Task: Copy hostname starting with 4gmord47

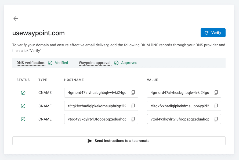Action: 133,93
